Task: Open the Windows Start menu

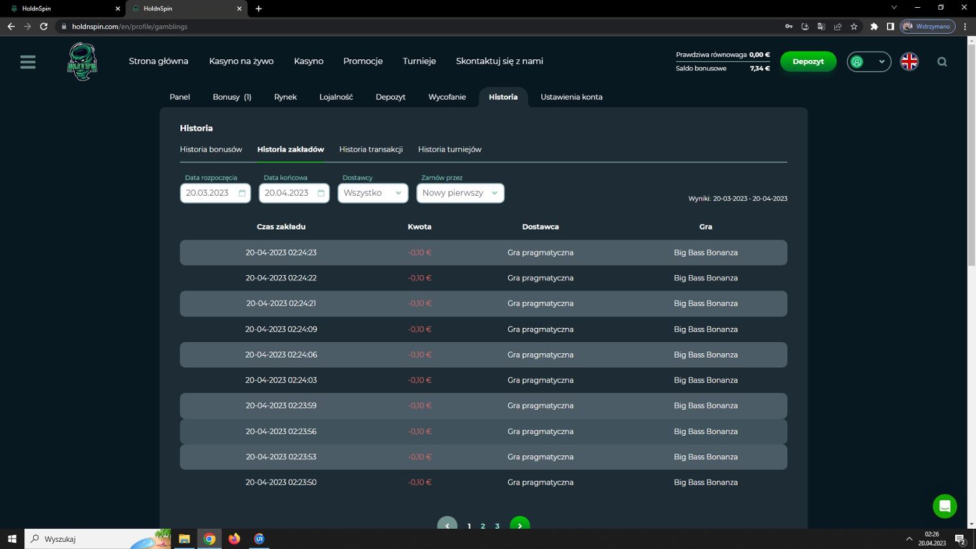Action: tap(12, 539)
